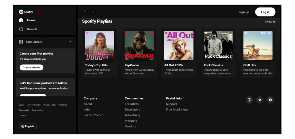Click the Spotify Playlists heading
Screen dimensions: 295x139
pyautogui.click(x=97, y=21)
